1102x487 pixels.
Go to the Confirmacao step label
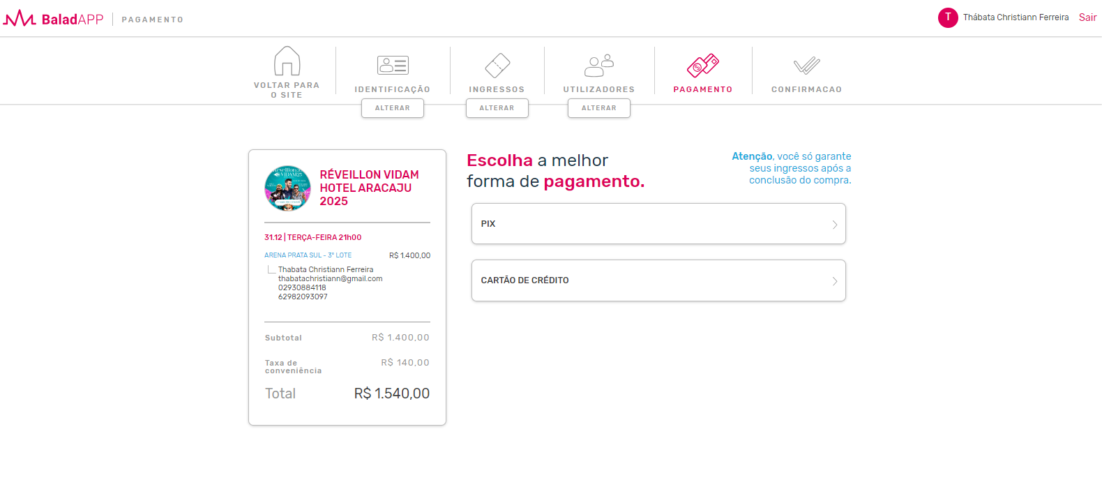coord(806,89)
